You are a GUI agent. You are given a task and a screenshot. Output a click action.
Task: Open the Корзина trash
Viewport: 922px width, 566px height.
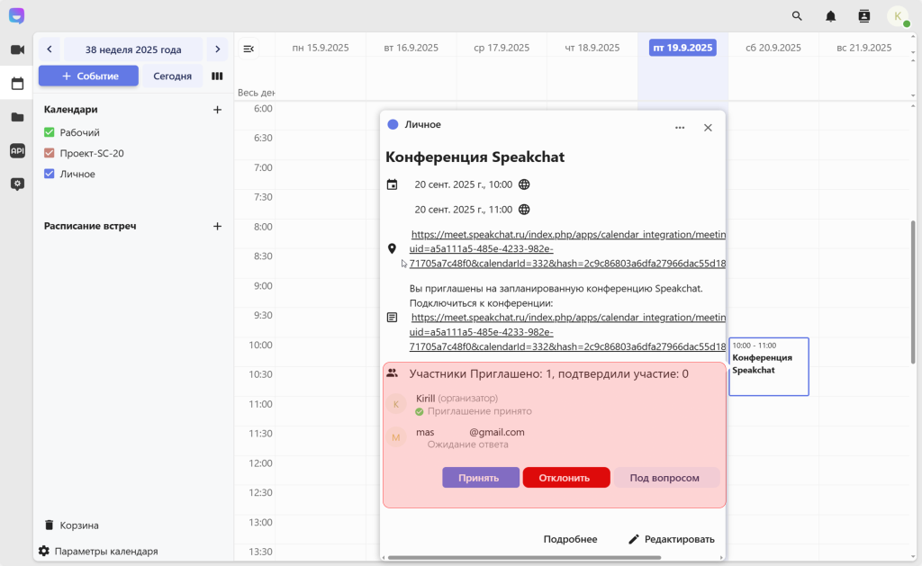78,525
